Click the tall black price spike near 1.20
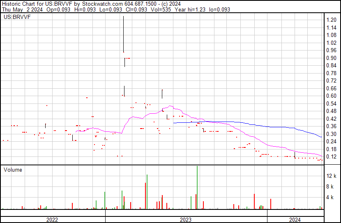Image resolution: width=341 pixels, height=223 pixels. 124,34
